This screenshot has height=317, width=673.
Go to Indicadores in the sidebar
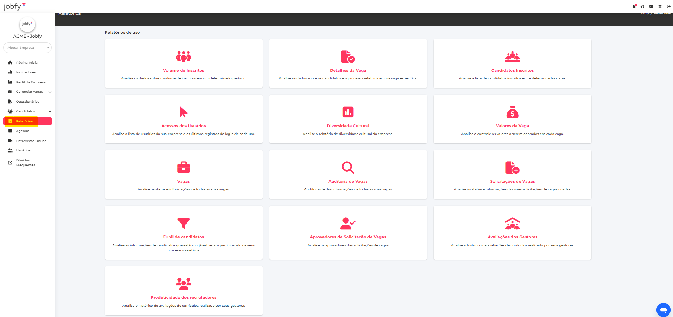[x=26, y=72]
